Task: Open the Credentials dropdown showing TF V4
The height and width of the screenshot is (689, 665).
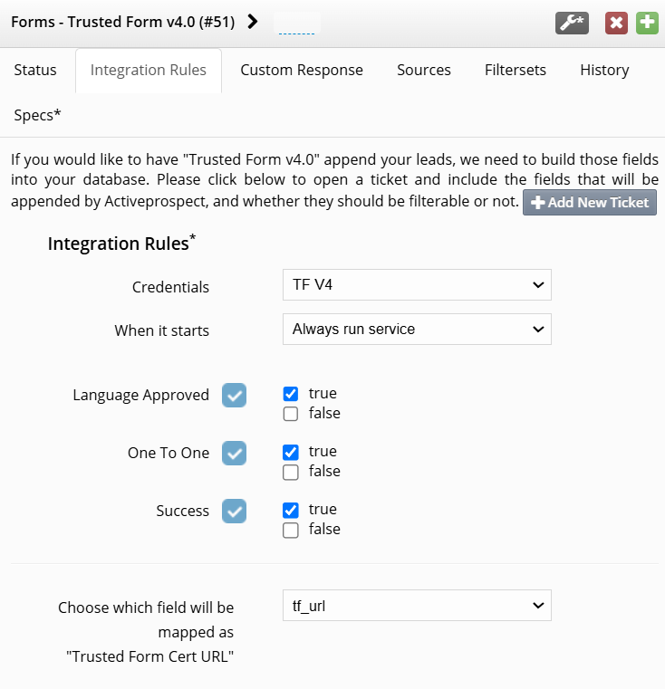Action: [x=417, y=284]
